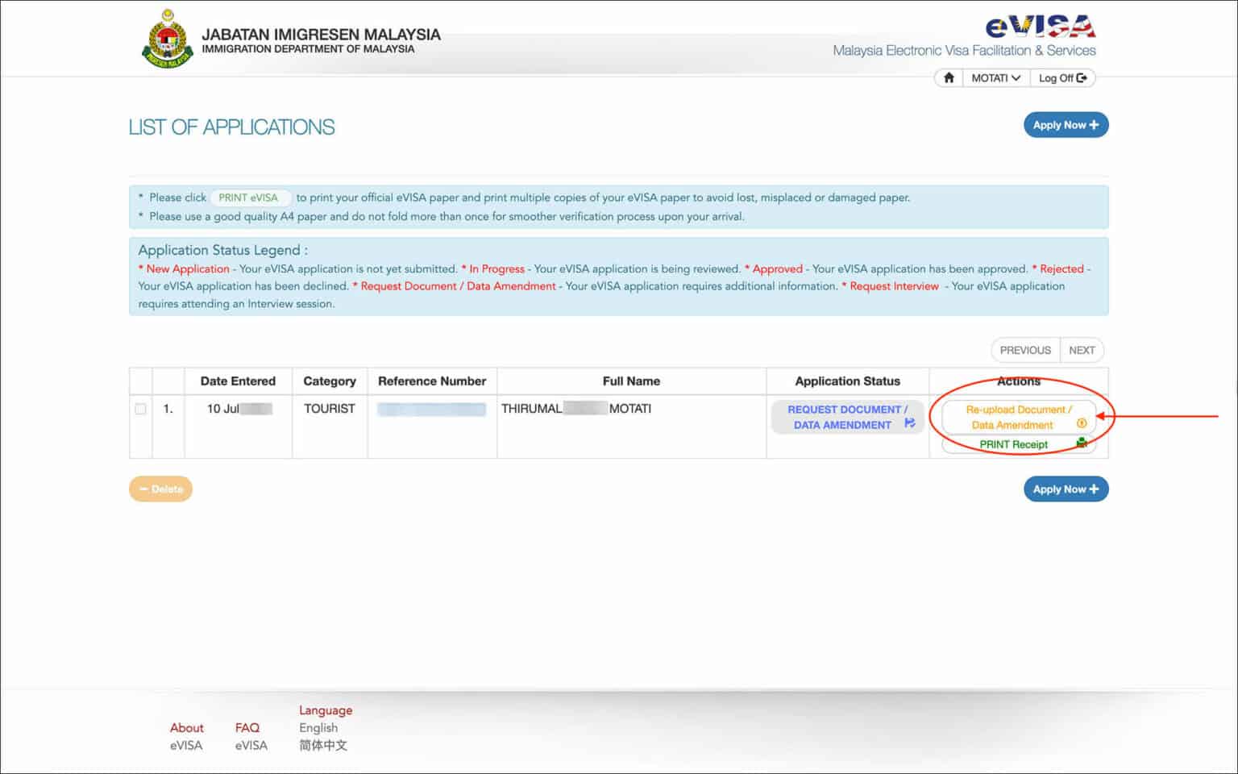Image resolution: width=1238 pixels, height=774 pixels.
Task: Click PREVIOUS to view earlier applications
Action: click(x=1024, y=350)
